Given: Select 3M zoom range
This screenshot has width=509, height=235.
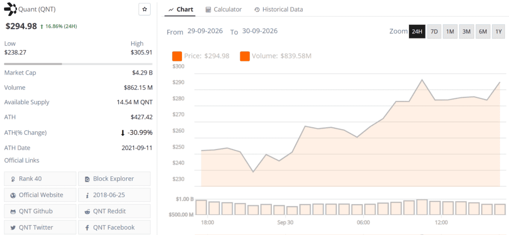Looking at the screenshot, I should pos(466,31).
